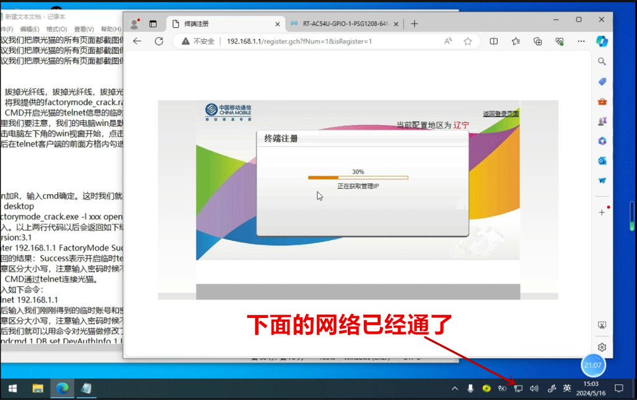
Task: Click the 返回登录页面 link
Action: click(500, 114)
